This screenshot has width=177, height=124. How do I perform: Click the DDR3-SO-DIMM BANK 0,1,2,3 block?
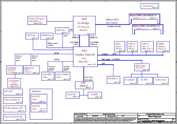click(144, 19)
